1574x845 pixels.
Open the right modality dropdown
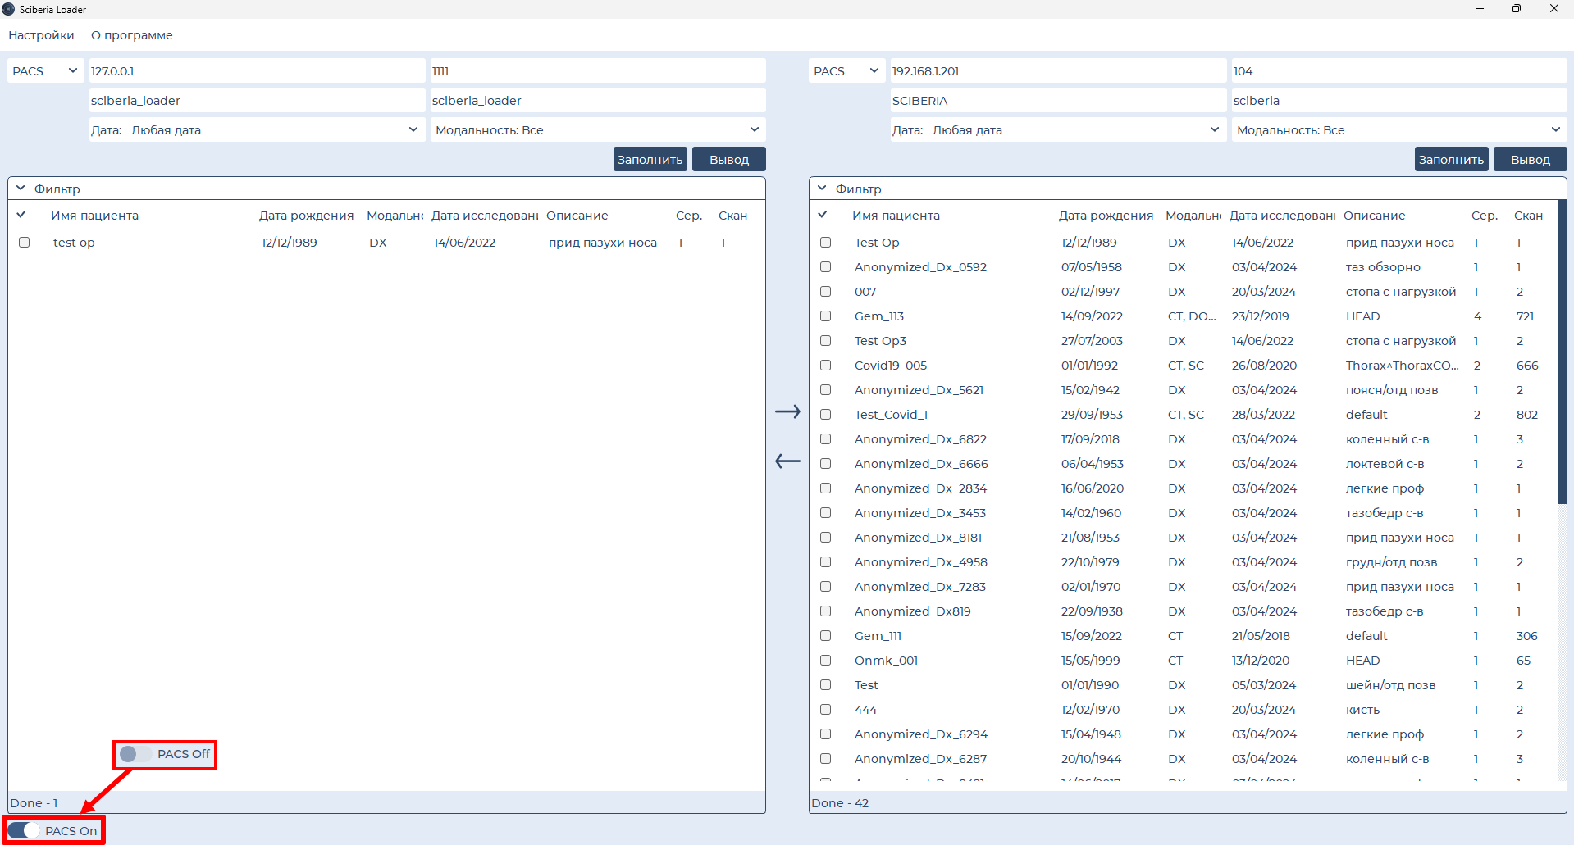(x=1399, y=130)
